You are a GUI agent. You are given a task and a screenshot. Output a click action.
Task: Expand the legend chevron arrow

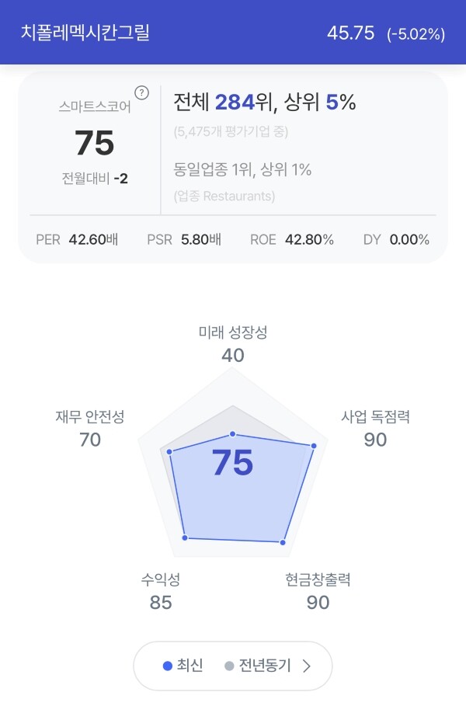(307, 666)
